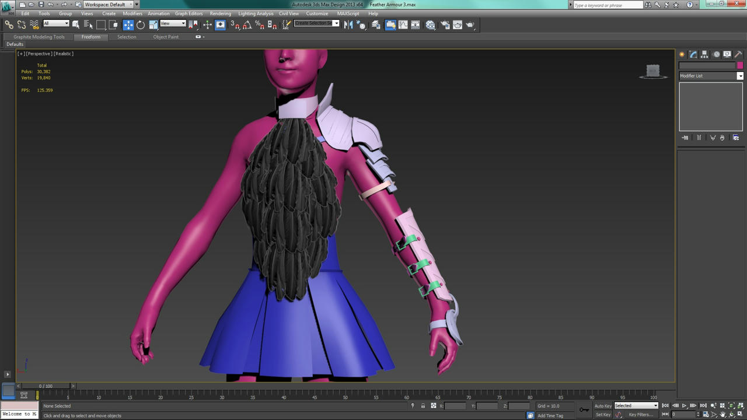747x420 pixels.
Task: Open the selection filter All dropdown
Action: 56,24
